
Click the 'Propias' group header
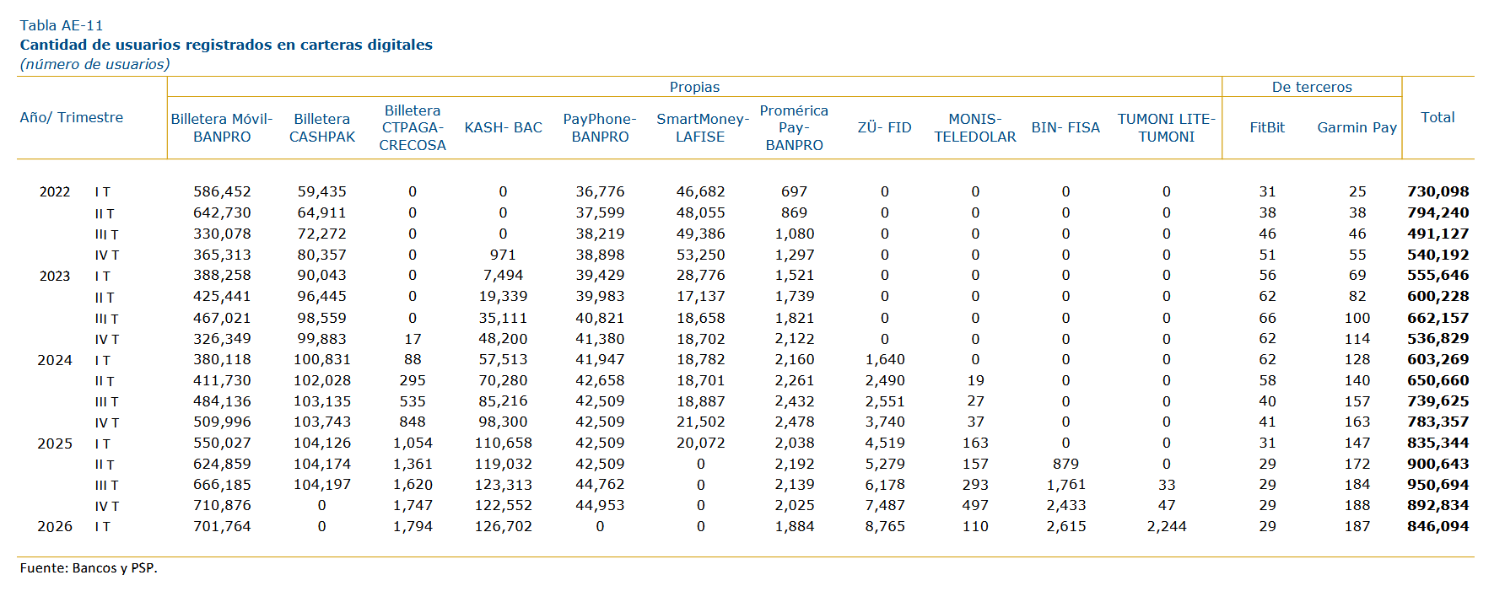[x=694, y=87]
